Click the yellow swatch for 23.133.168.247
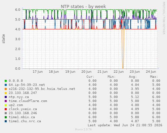Viewport: 167px width, 133px height. pyautogui.click(x=6, y=93)
